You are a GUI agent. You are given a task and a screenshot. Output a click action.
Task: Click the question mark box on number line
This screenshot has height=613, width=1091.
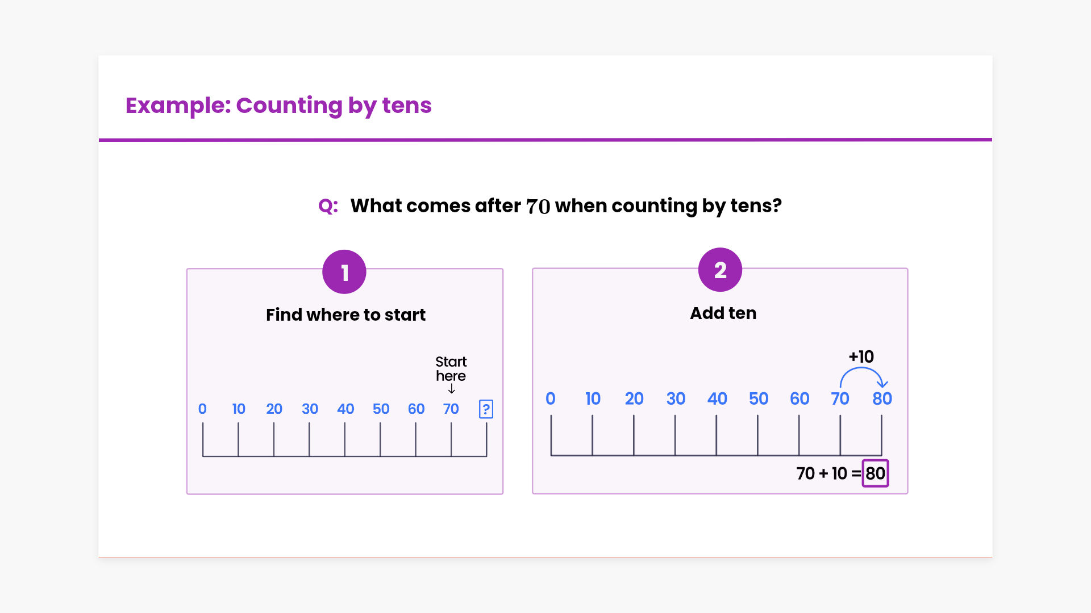click(x=486, y=409)
